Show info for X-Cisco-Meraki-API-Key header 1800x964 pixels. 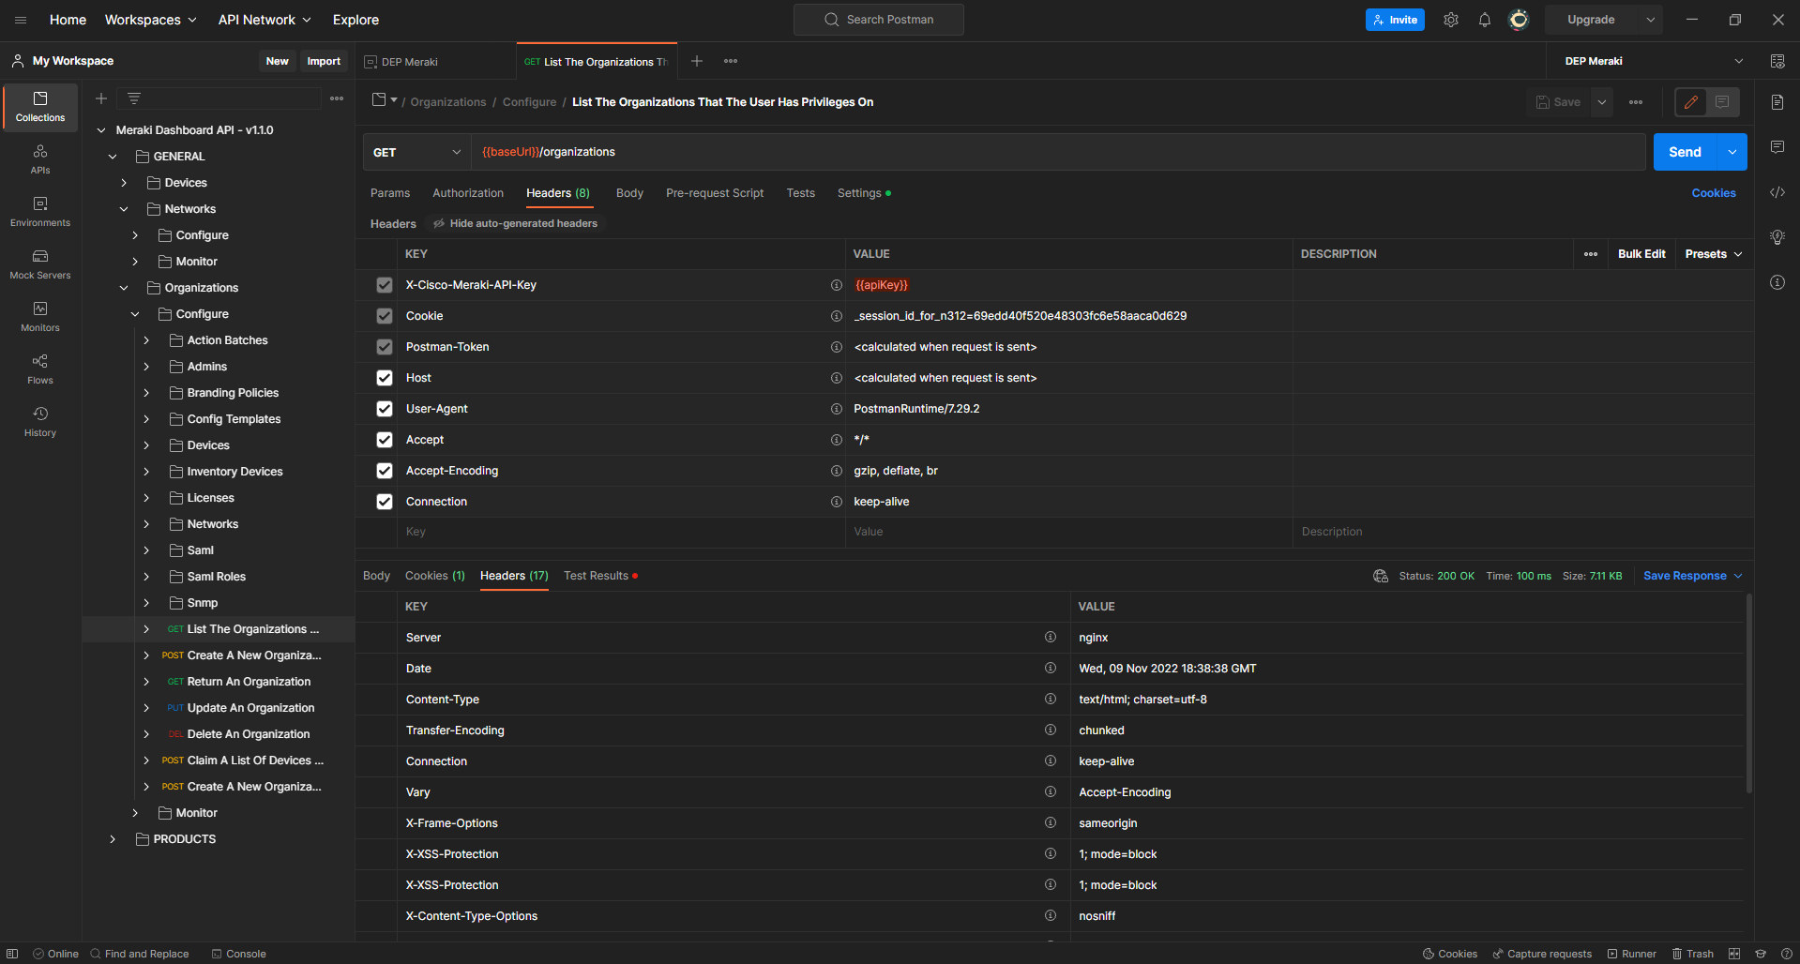pyautogui.click(x=836, y=285)
